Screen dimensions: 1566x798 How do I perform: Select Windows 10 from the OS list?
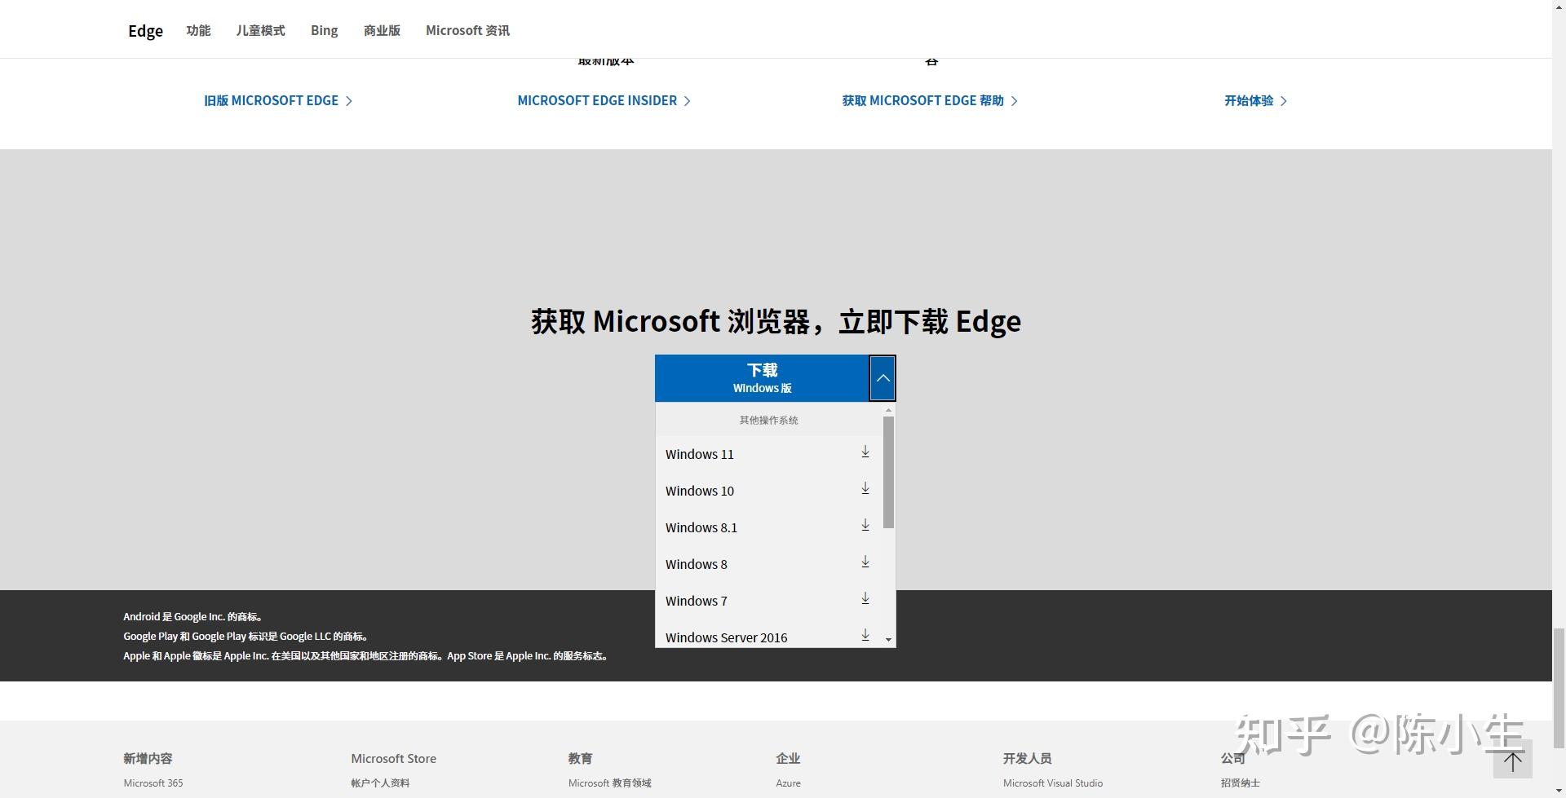click(699, 490)
